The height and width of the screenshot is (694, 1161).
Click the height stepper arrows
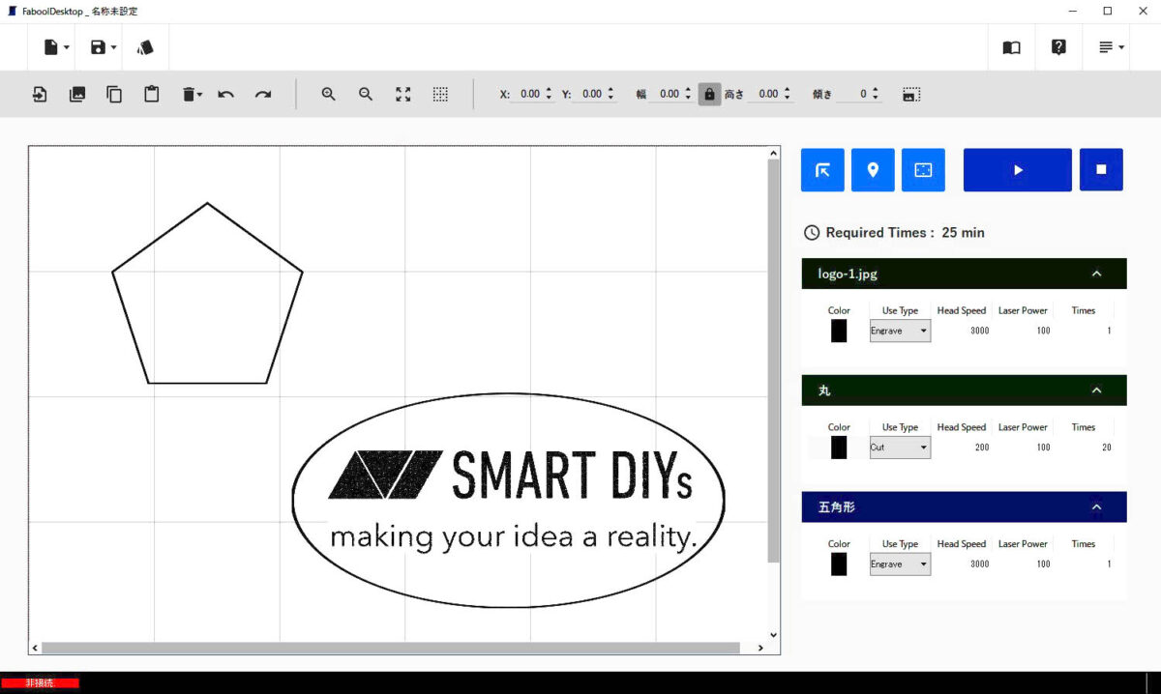point(788,94)
